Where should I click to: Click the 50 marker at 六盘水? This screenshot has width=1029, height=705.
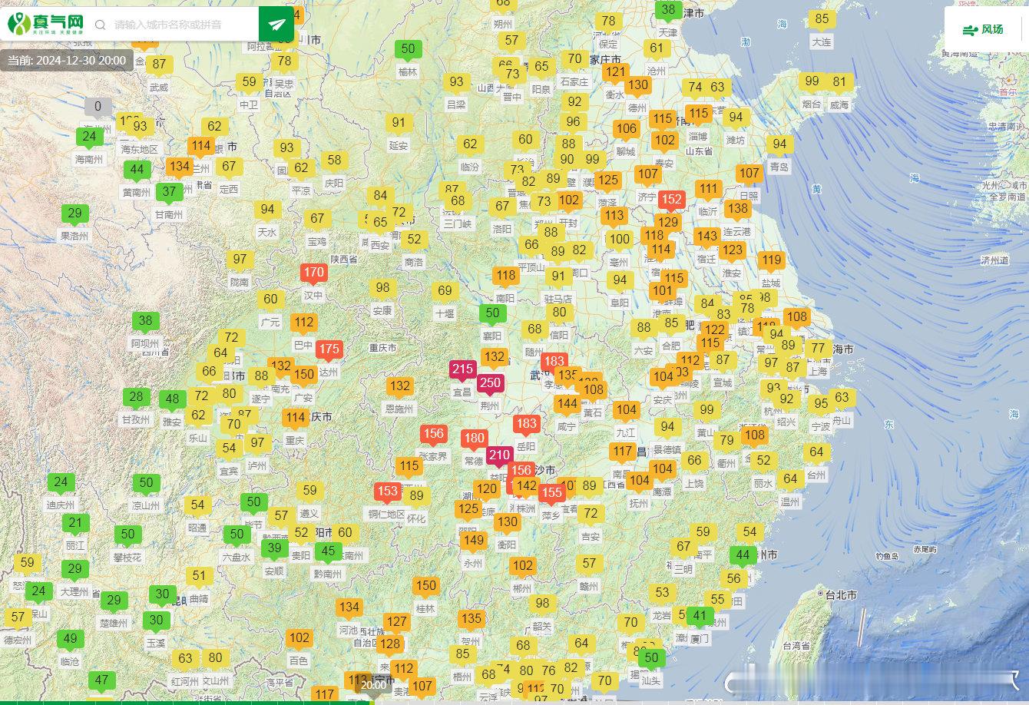click(x=237, y=535)
